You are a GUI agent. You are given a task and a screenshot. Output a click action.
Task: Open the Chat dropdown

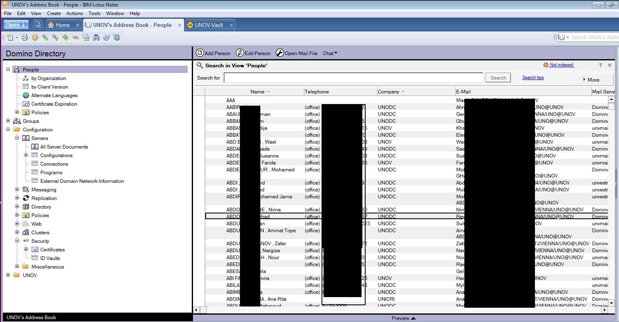[330, 53]
